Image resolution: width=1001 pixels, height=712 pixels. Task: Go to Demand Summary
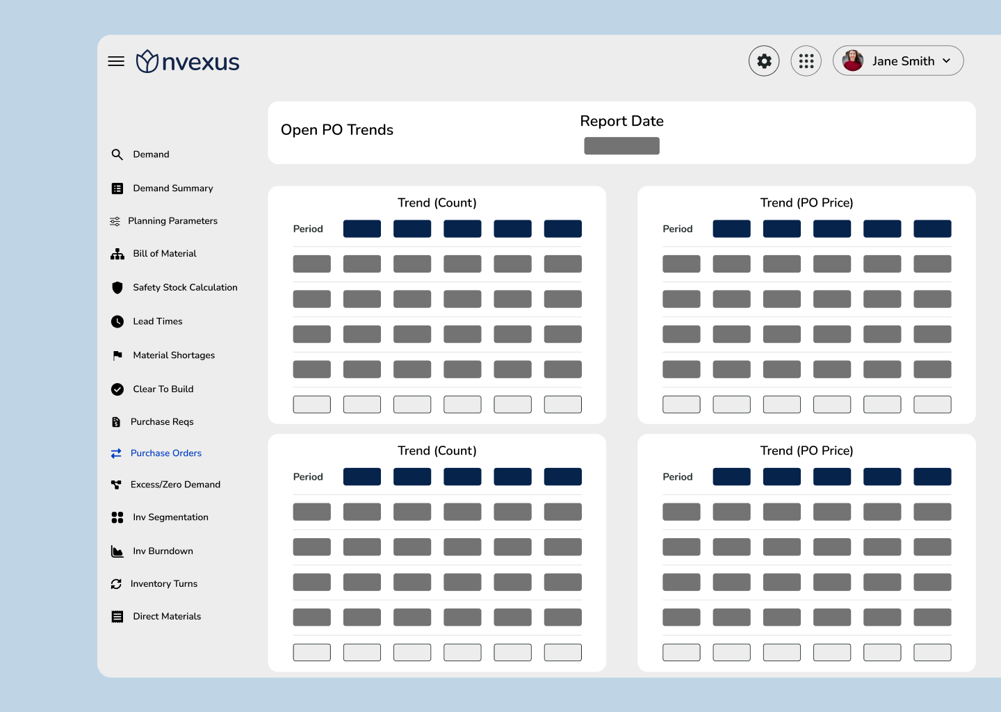tap(173, 188)
